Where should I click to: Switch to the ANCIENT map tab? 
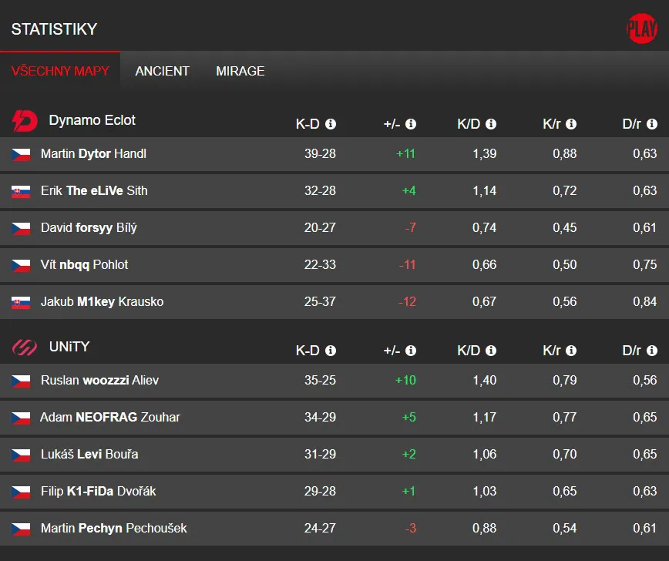[x=162, y=71]
